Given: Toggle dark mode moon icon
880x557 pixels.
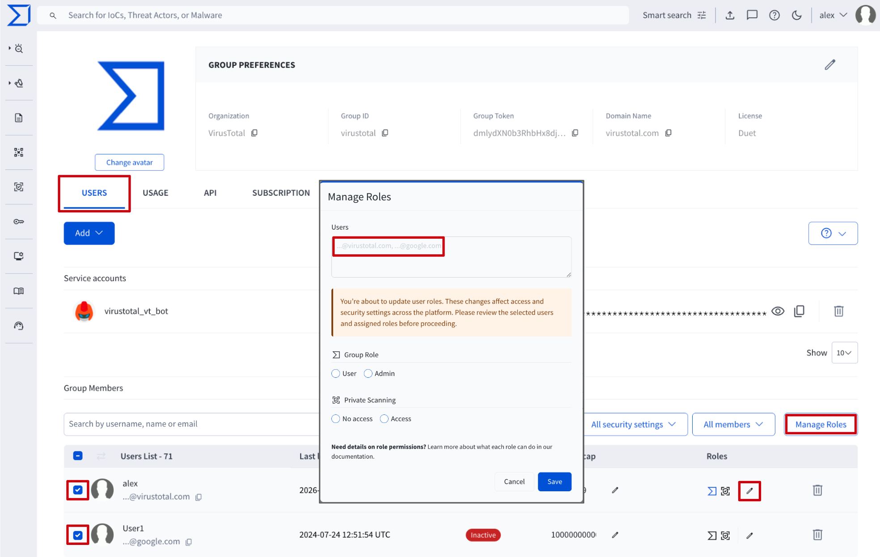Looking at the screenshot, I should 797,15.
